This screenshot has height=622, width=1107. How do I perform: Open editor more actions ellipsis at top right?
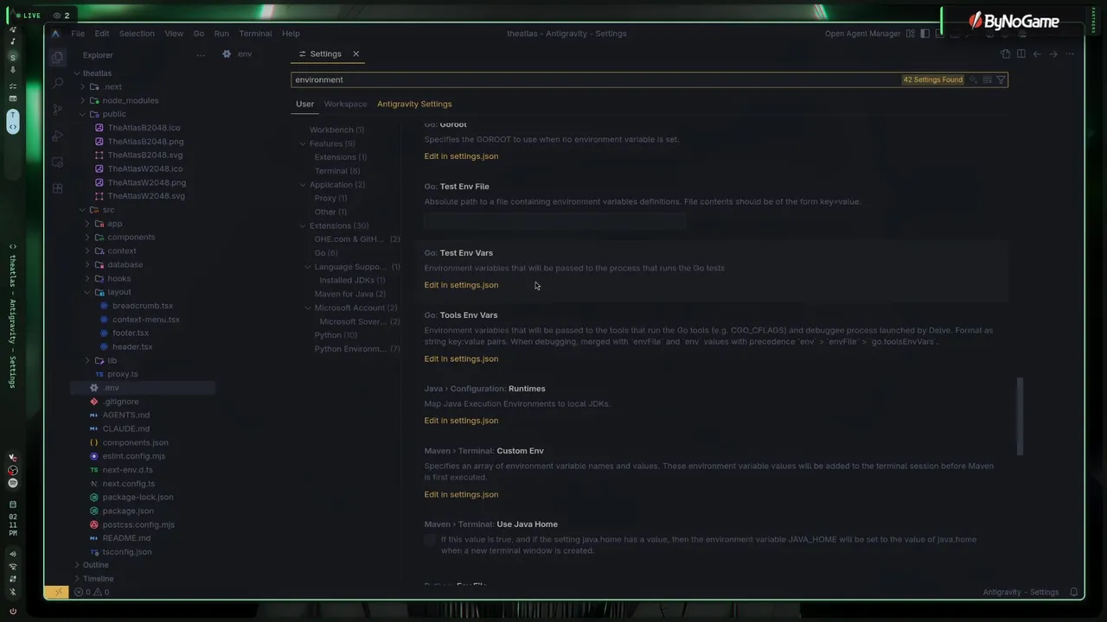[x=1070, y=54]
